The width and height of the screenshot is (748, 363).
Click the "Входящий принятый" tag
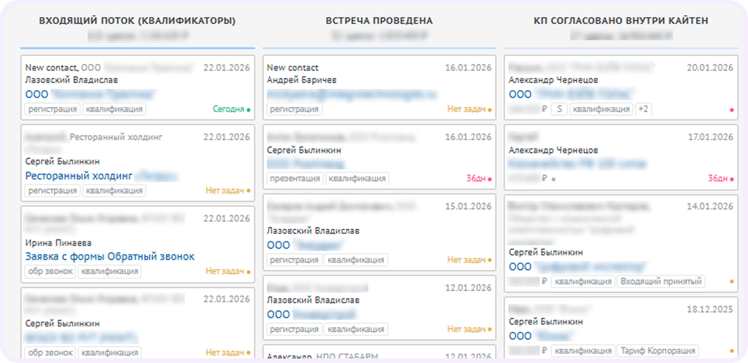coord(660,282)
